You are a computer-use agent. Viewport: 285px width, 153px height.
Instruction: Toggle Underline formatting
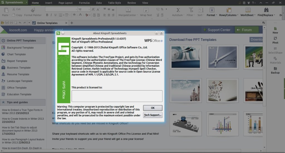point(56,15)
